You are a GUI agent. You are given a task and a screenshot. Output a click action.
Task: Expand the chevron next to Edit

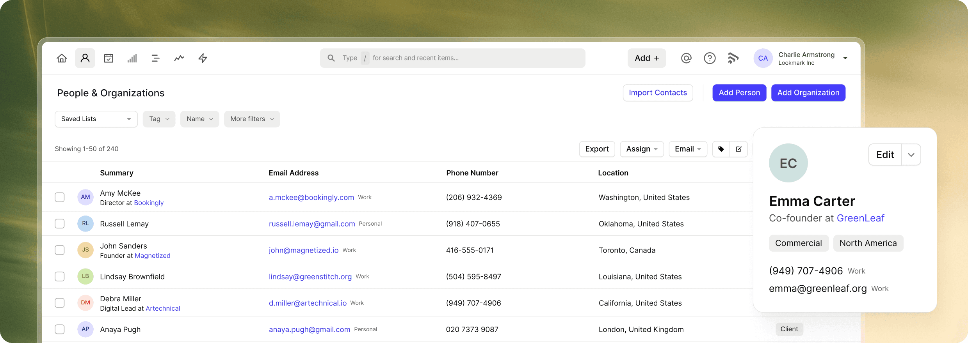pos(911,155)
